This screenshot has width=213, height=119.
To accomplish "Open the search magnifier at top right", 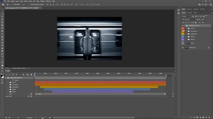I will [203, 4].
